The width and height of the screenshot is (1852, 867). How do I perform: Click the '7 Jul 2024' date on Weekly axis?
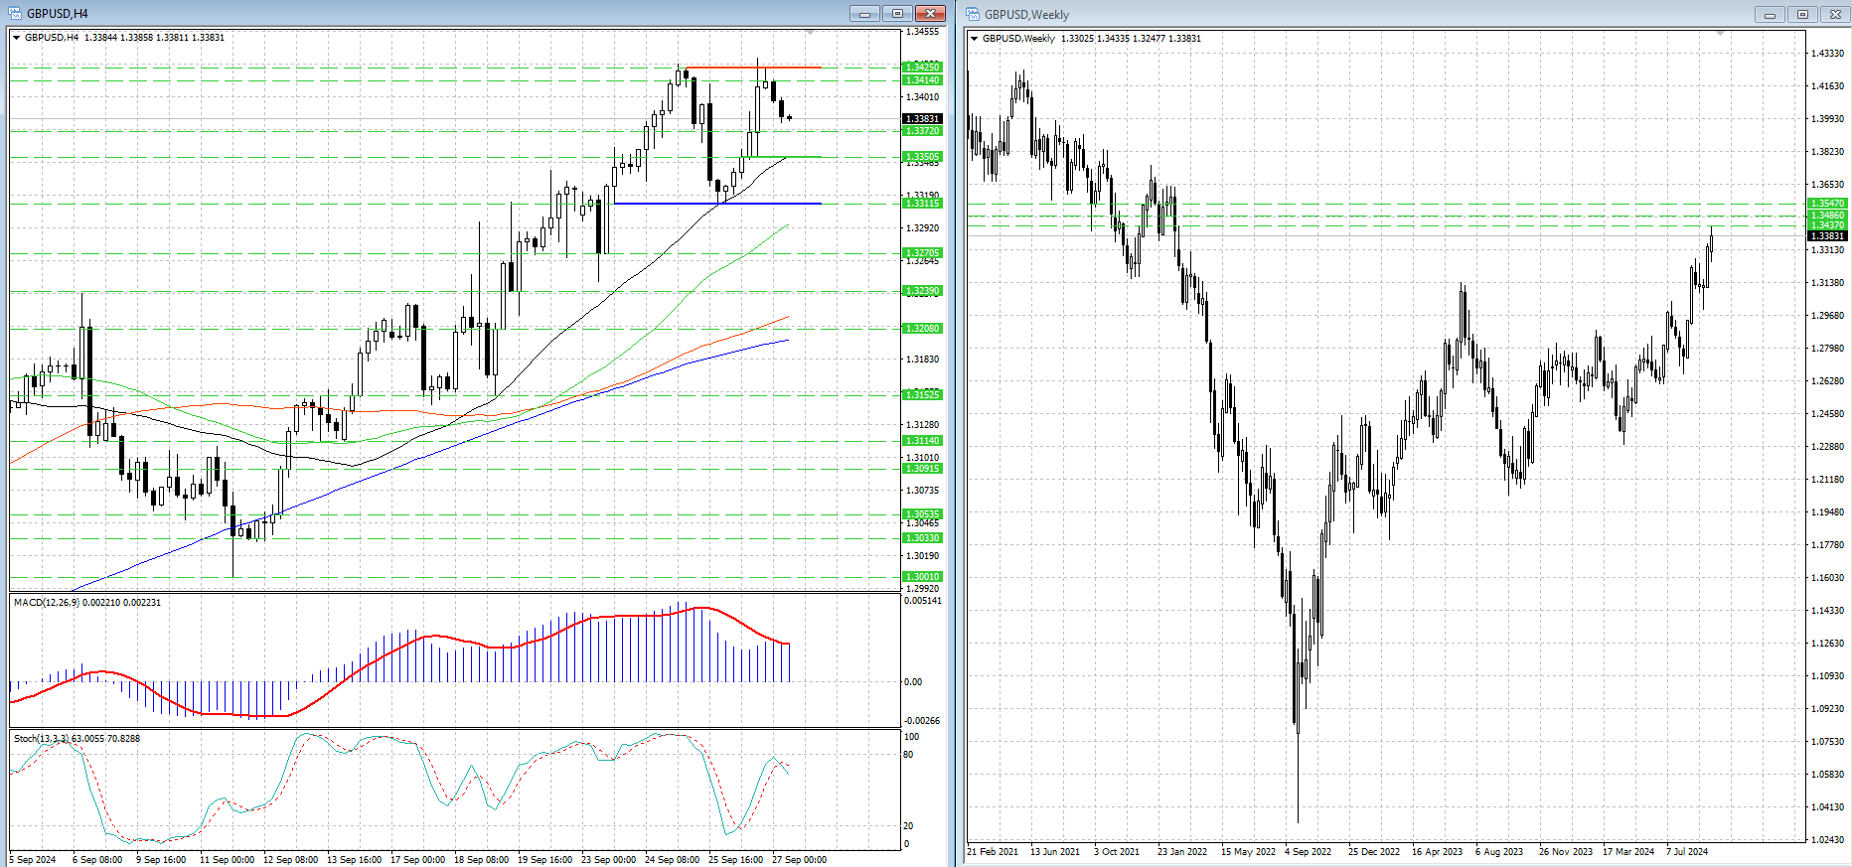click(1687, 852)
